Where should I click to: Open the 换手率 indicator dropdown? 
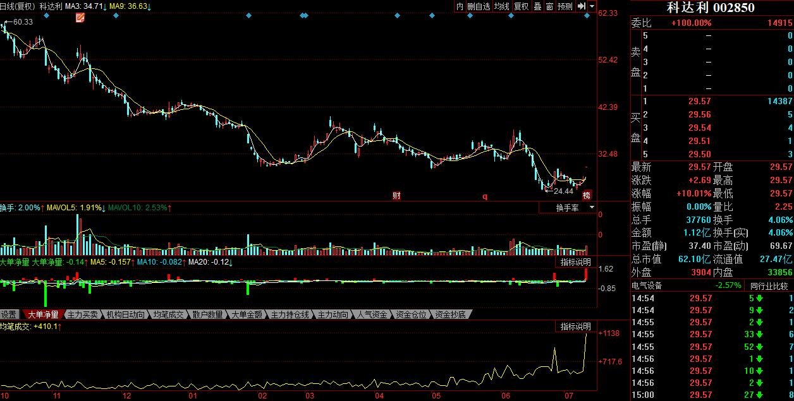pyautogui.click(x=567, y=208)
